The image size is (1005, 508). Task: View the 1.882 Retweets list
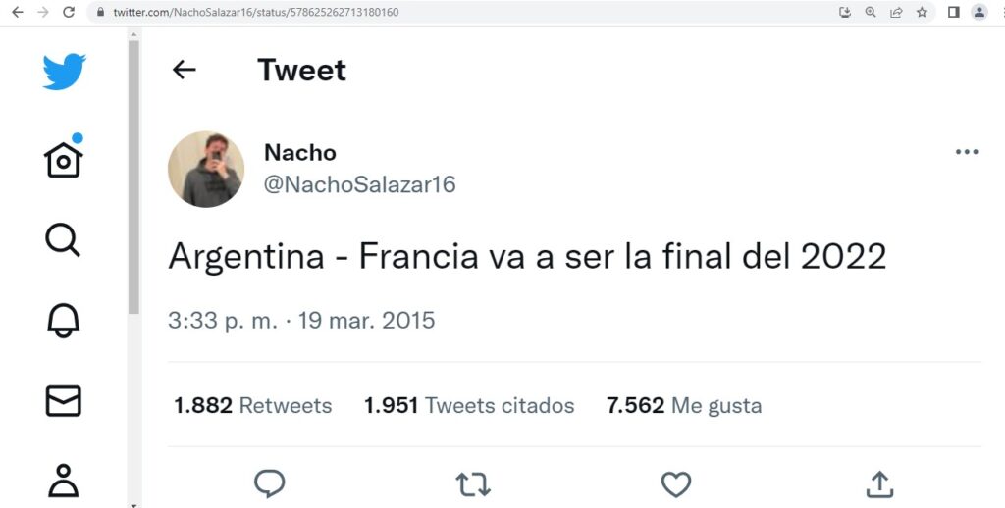pyautogui.click(x=253, y=405)
